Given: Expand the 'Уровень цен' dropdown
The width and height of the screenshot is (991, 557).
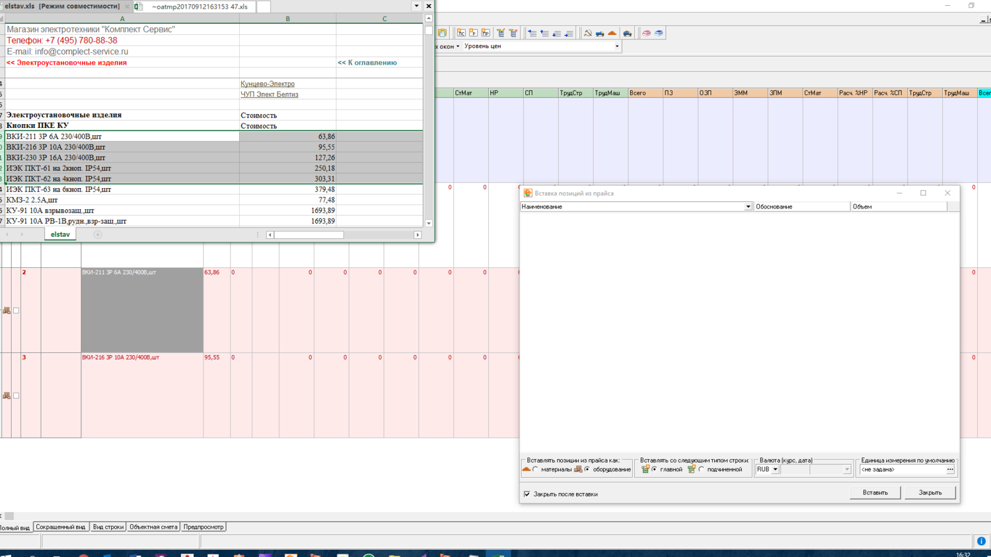Looking at the screenshot, I should (x=616, y=46).
